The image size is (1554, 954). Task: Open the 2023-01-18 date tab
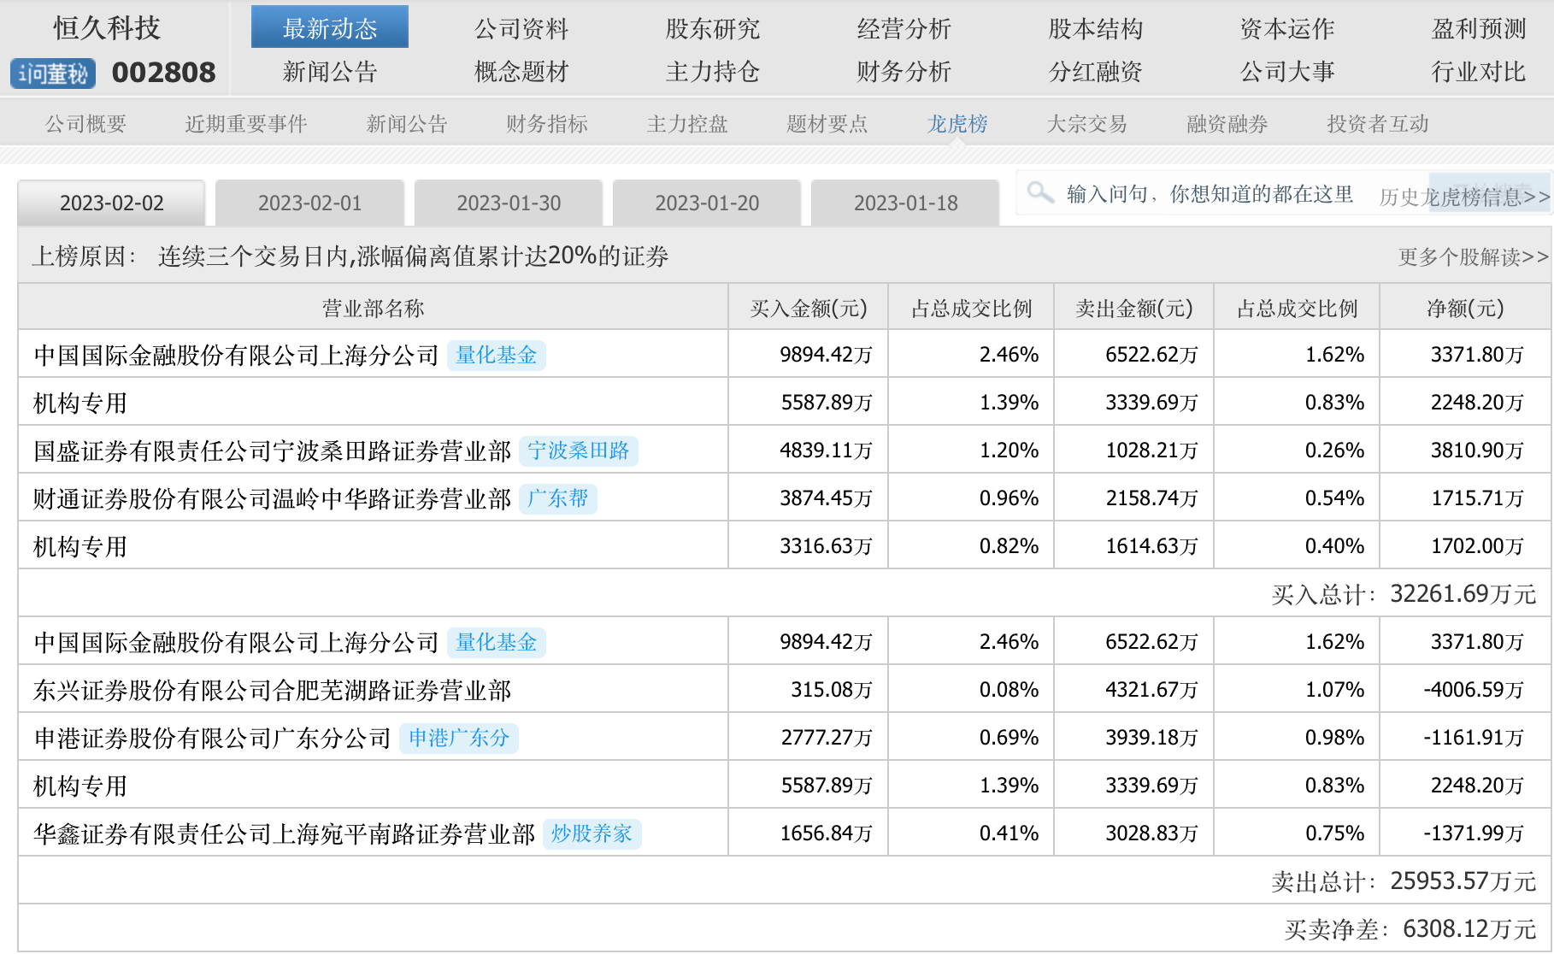905,203
